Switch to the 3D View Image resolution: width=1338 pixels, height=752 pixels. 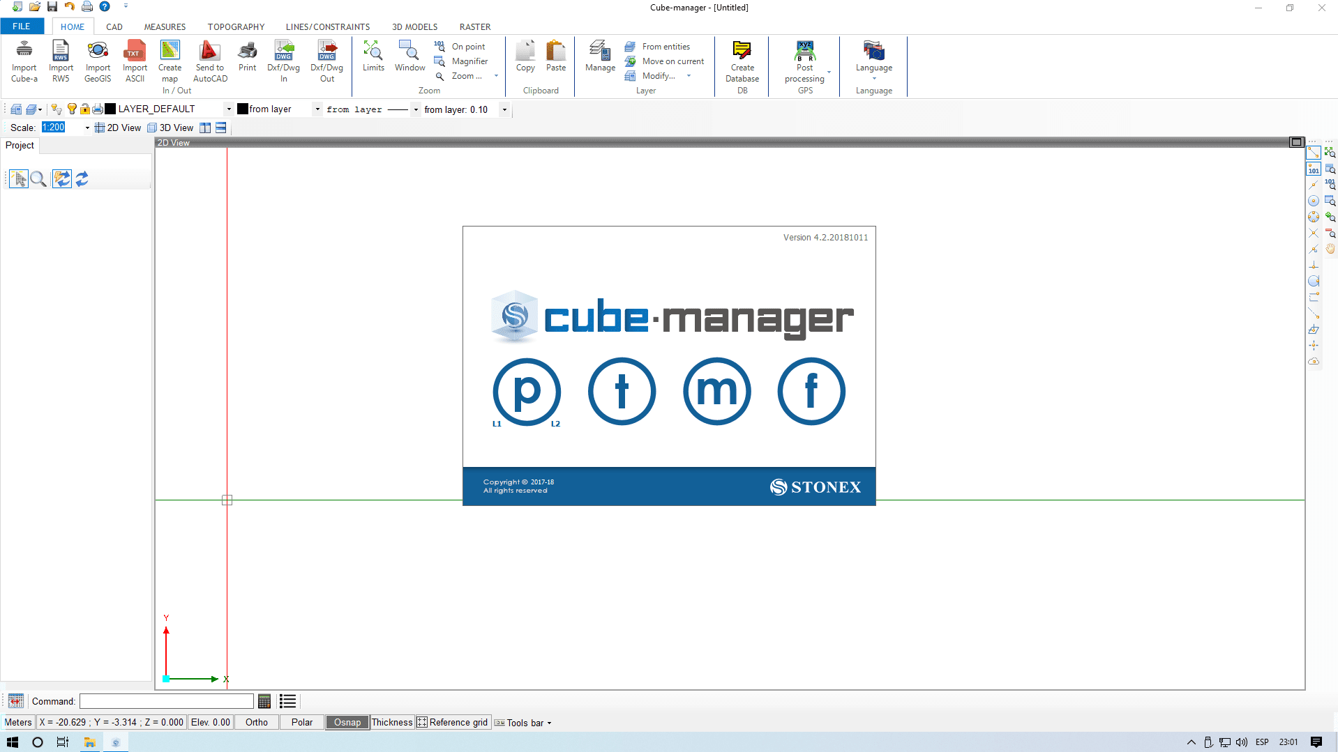pyautogui.click(x=170, y=128)
